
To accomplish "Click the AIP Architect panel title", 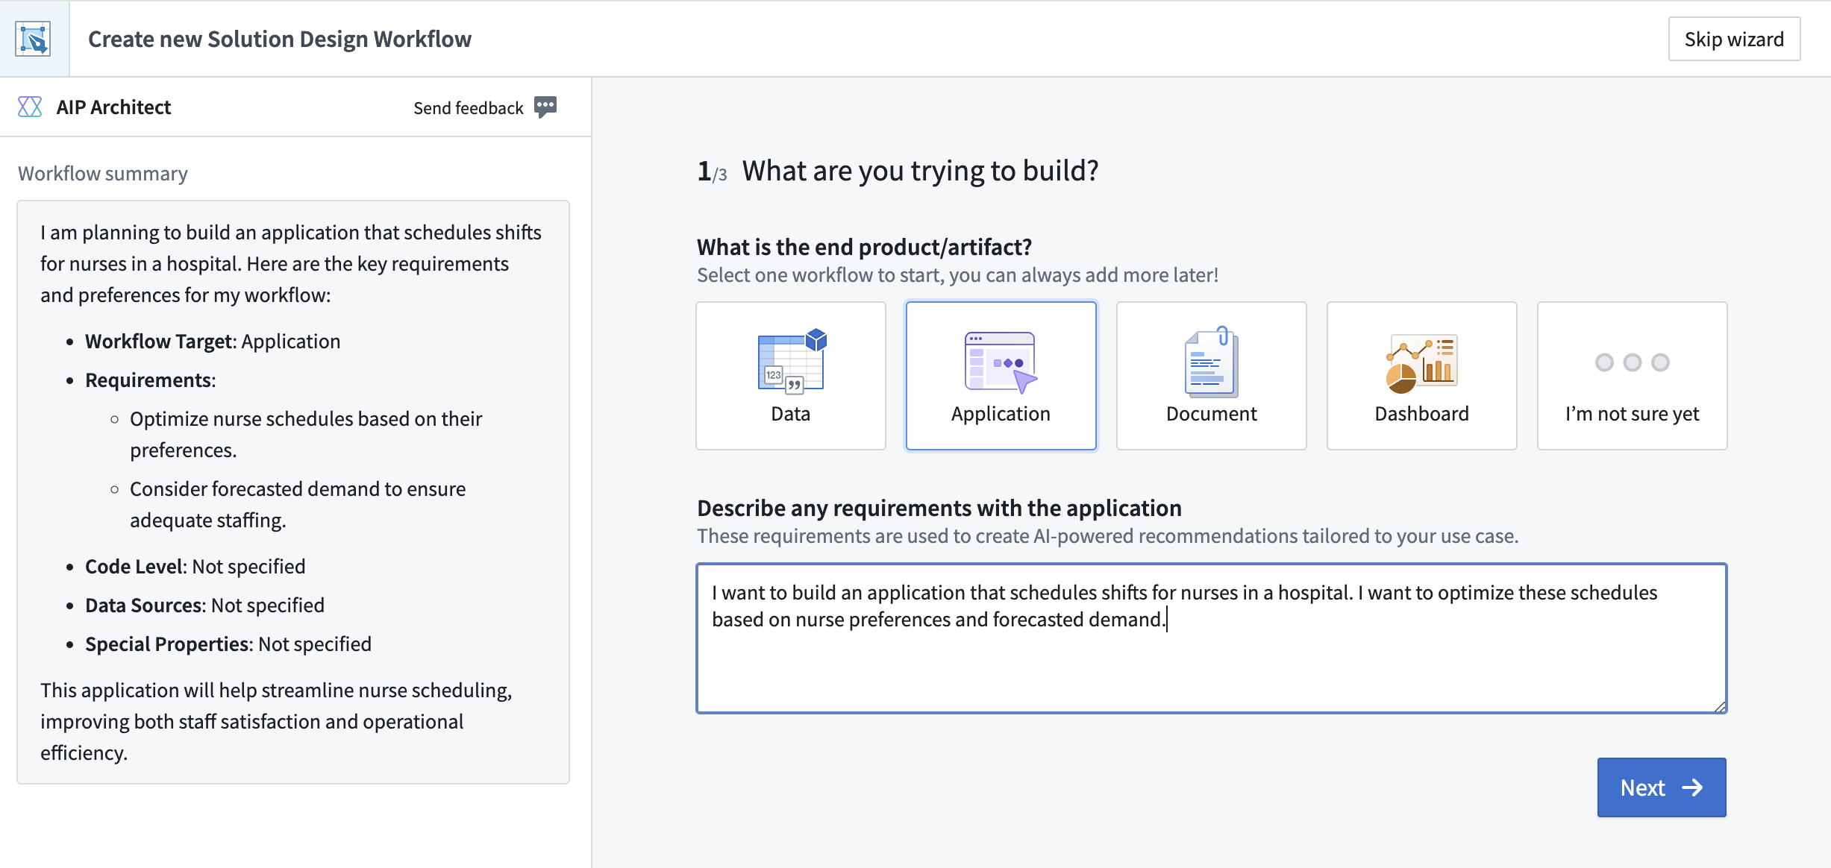I will tap(113, 107).
